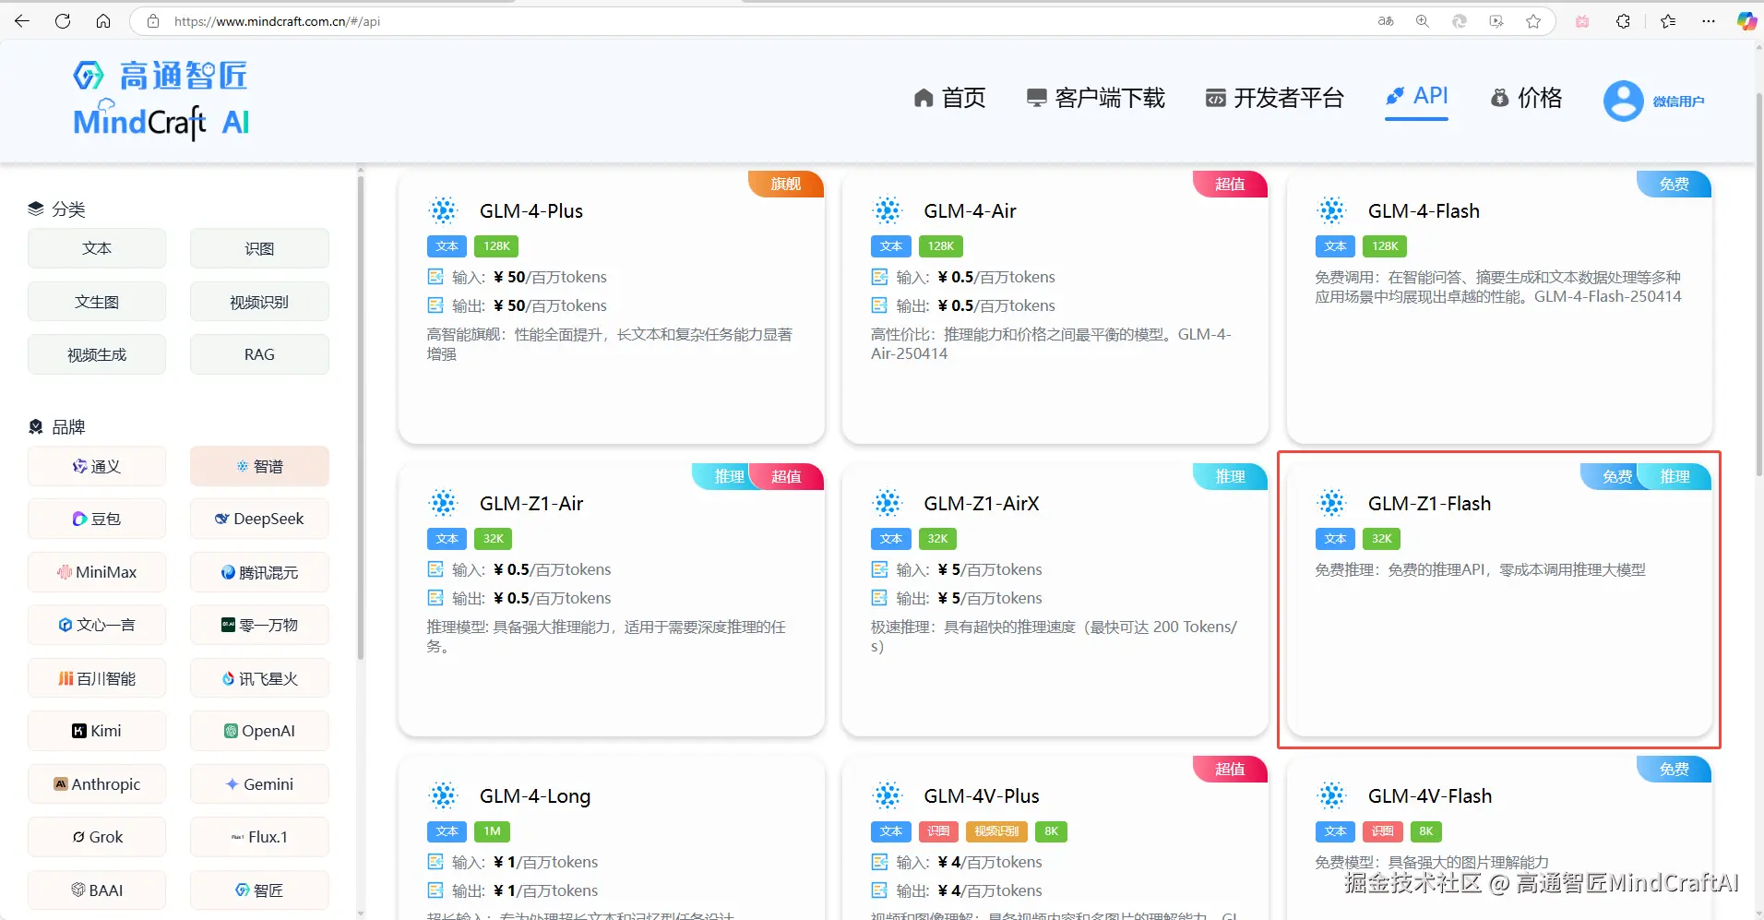Reload the page with refresh icon
This screenshot has width=1764, height=920.
click(x=63, y=21)
